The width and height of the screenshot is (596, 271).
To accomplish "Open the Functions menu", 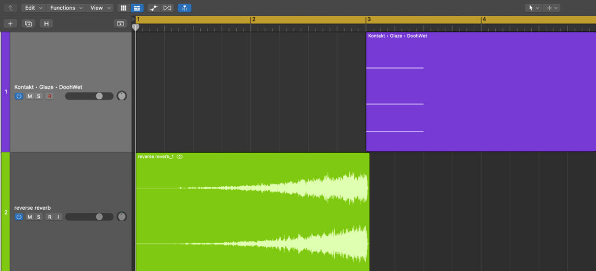I will pos(65,8).
